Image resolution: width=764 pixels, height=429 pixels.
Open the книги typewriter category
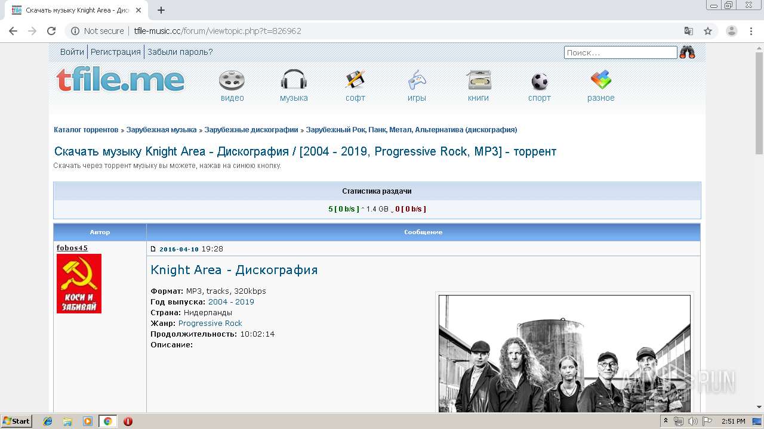479,80
